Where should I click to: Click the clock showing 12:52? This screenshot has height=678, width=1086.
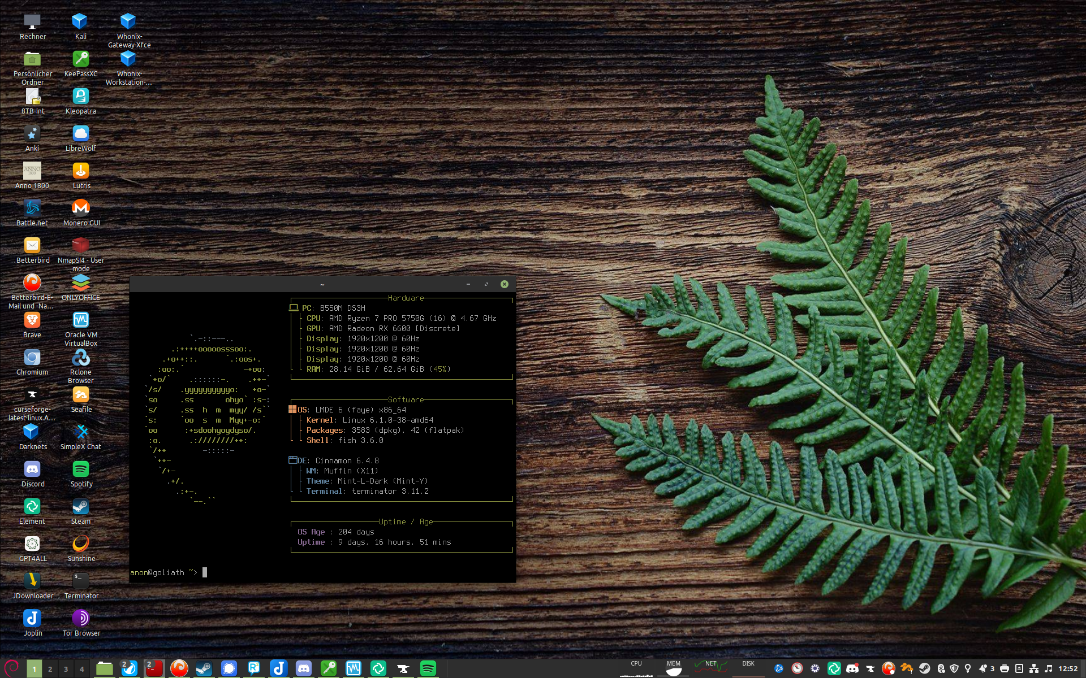tap(1068, 668)
